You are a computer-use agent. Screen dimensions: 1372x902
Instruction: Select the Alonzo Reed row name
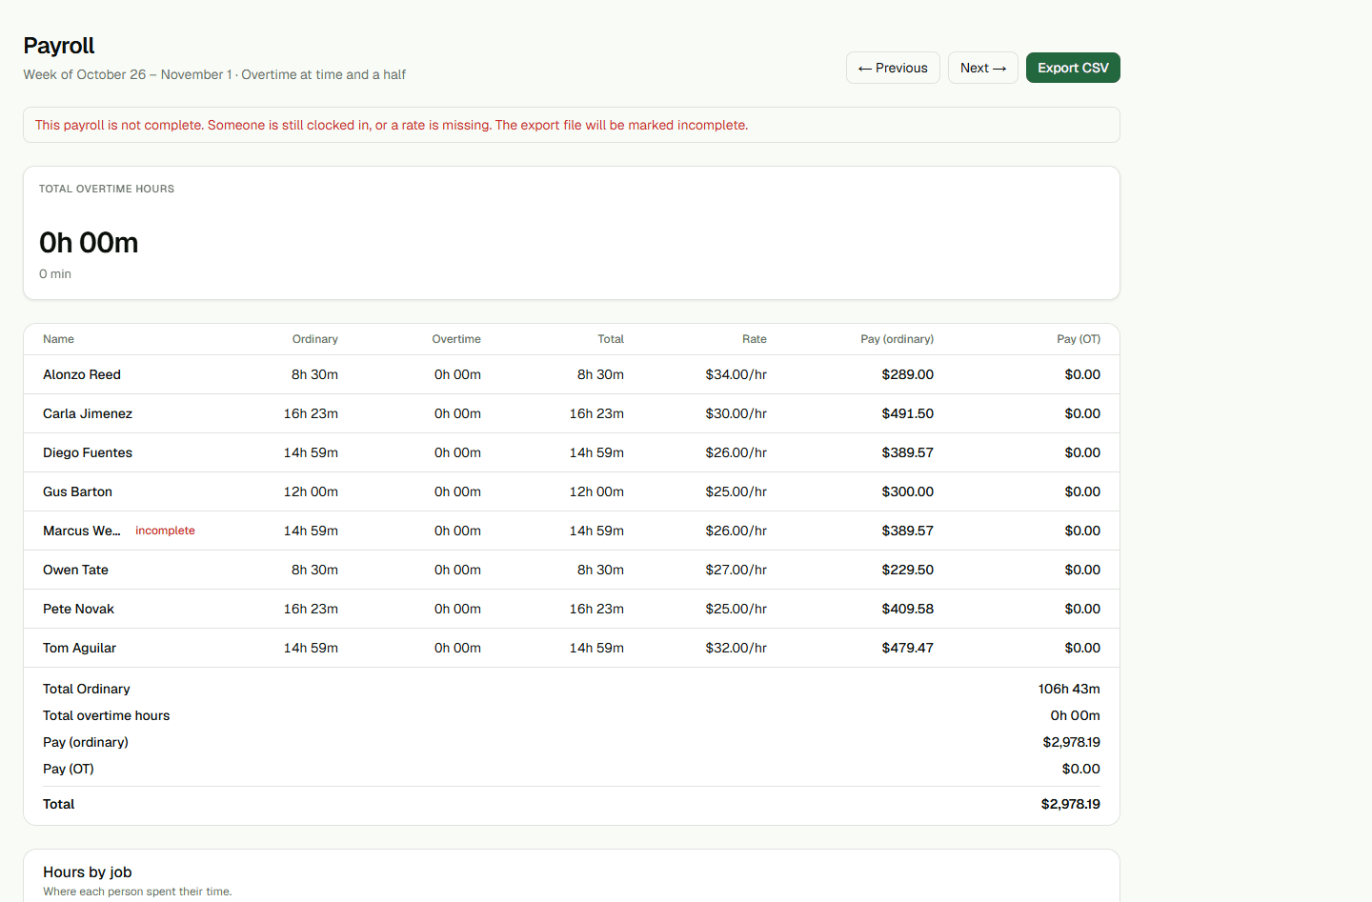click(x=82, y=374)
